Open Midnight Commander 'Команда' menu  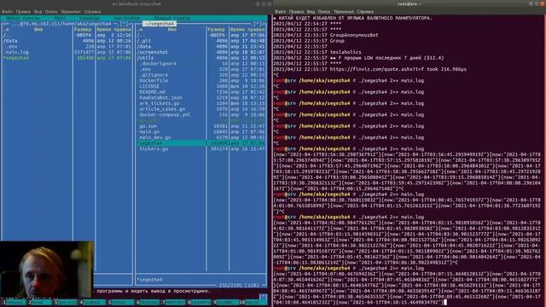(x=90, y=18)
